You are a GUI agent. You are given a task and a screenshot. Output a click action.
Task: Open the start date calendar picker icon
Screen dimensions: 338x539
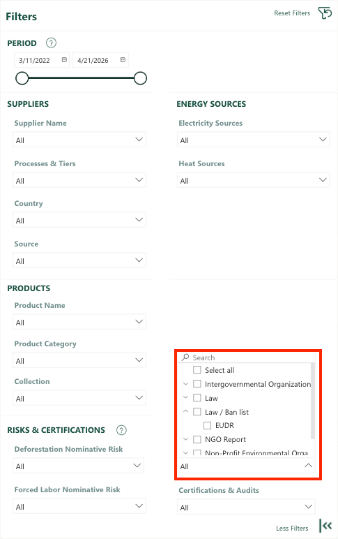click(64, 60)
